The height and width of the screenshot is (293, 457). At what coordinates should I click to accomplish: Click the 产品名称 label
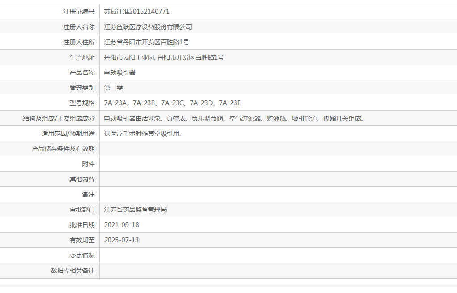[82, 73]
